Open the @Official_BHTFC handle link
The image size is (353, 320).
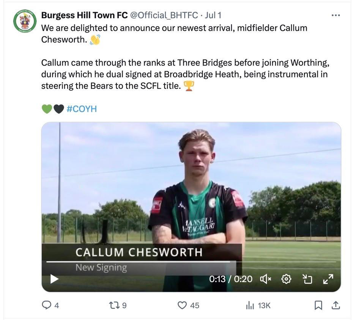164,15
